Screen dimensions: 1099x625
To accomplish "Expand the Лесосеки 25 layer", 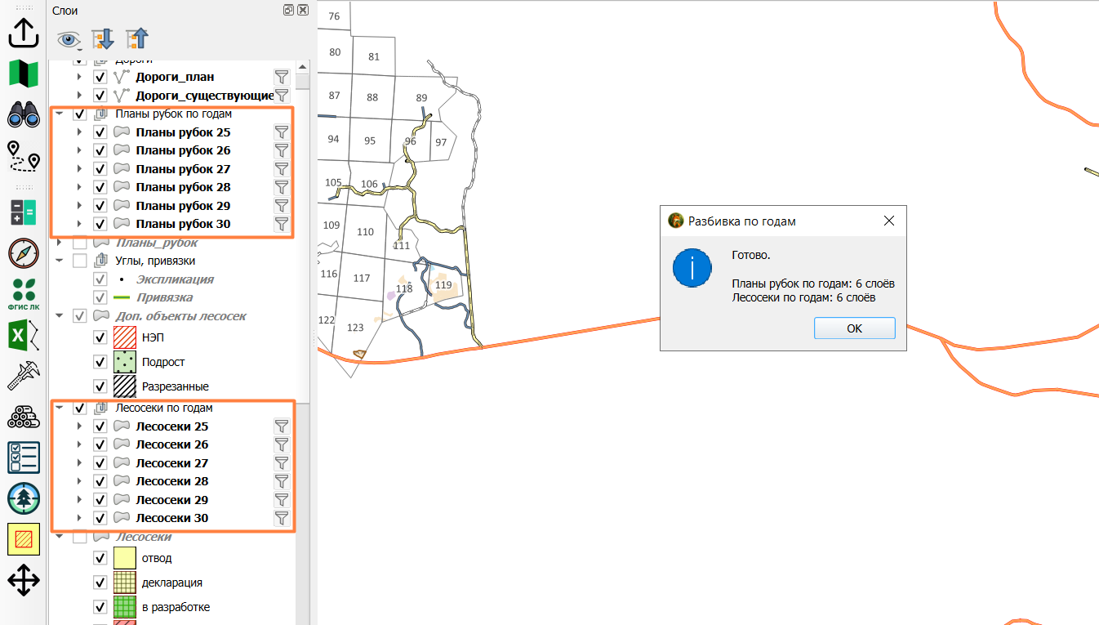I will click(x=79, y=426).
